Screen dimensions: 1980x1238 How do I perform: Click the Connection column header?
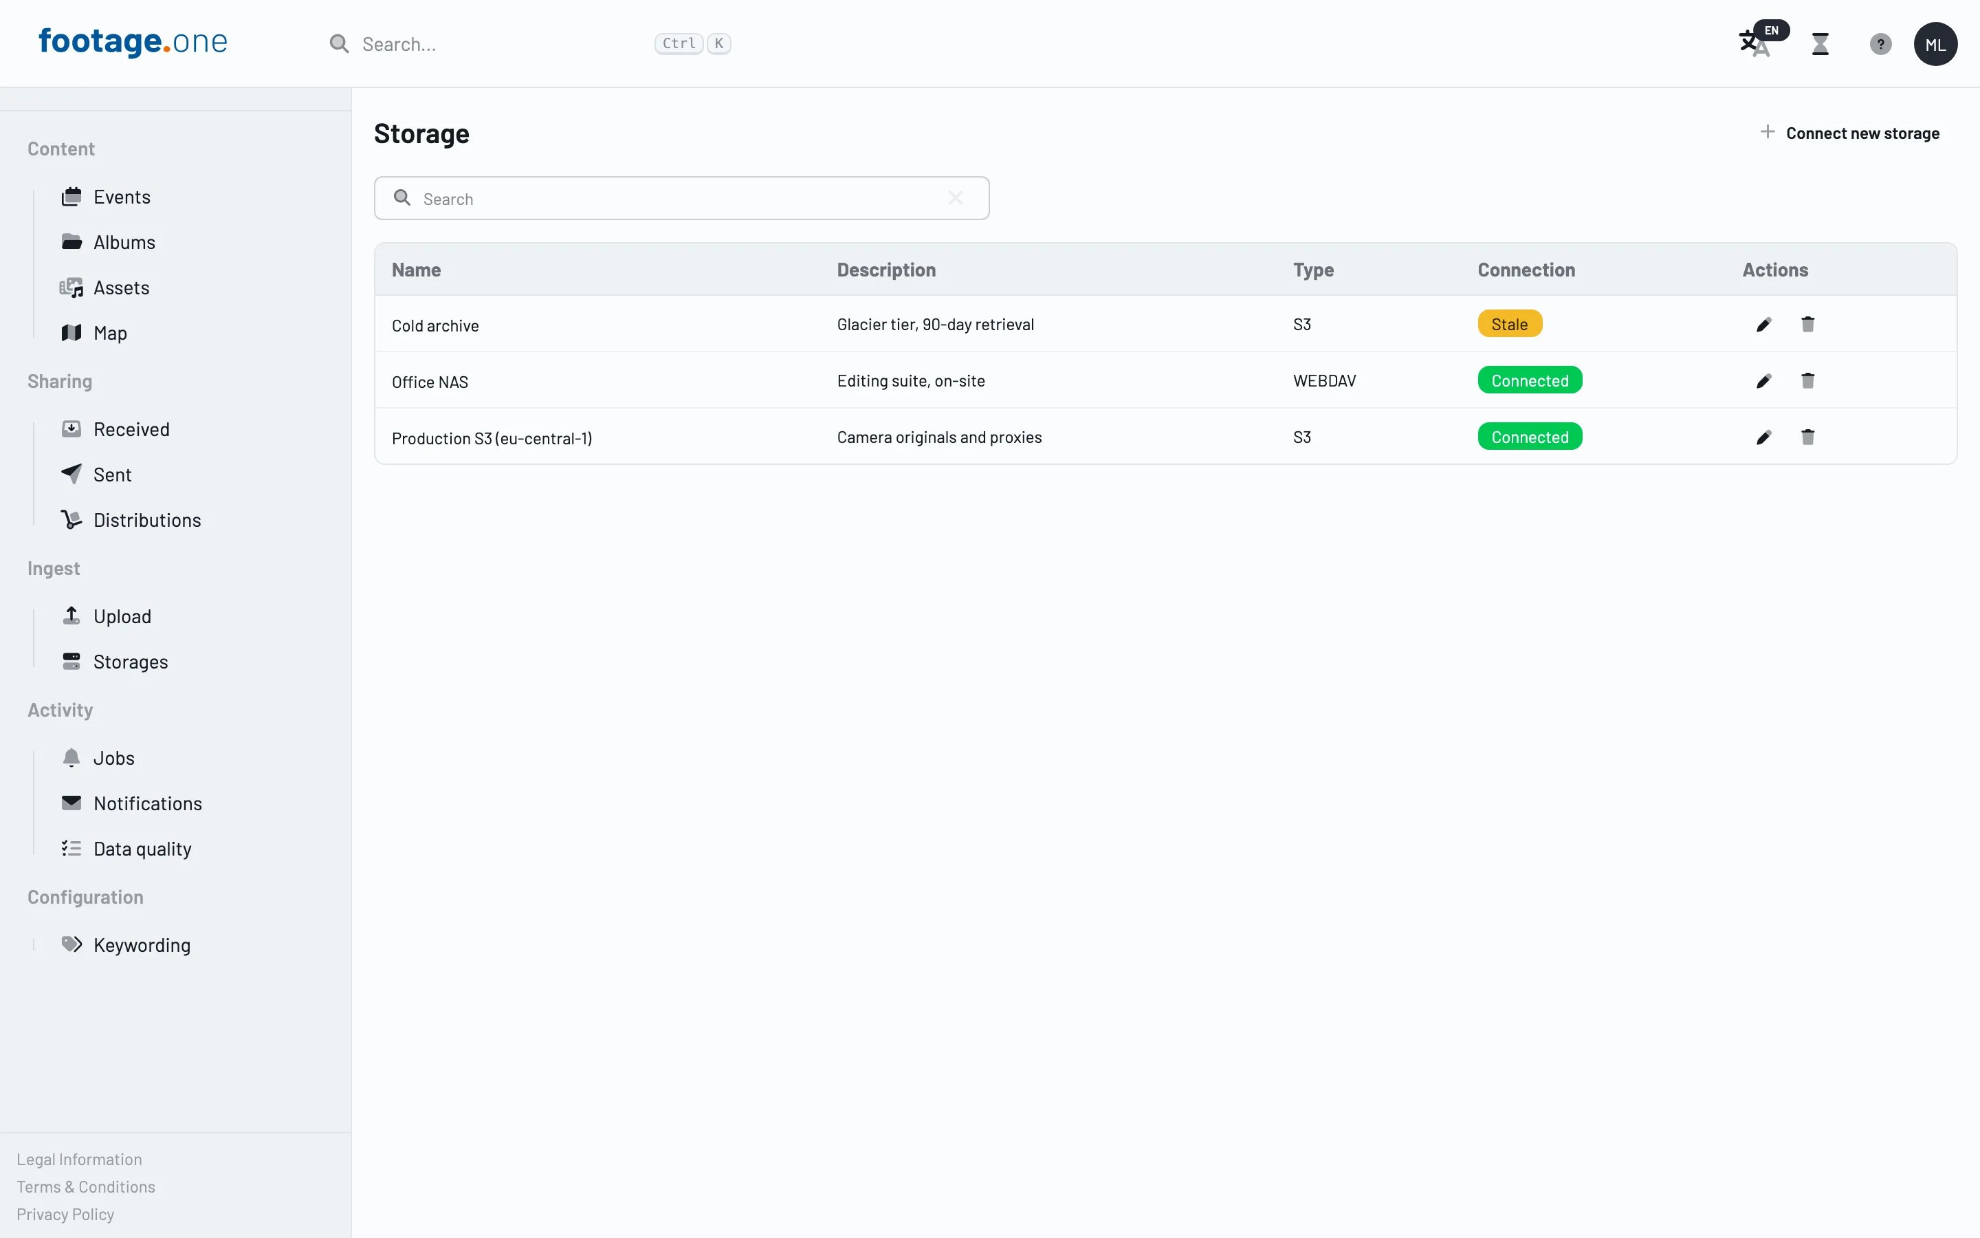coord(1526,270)
